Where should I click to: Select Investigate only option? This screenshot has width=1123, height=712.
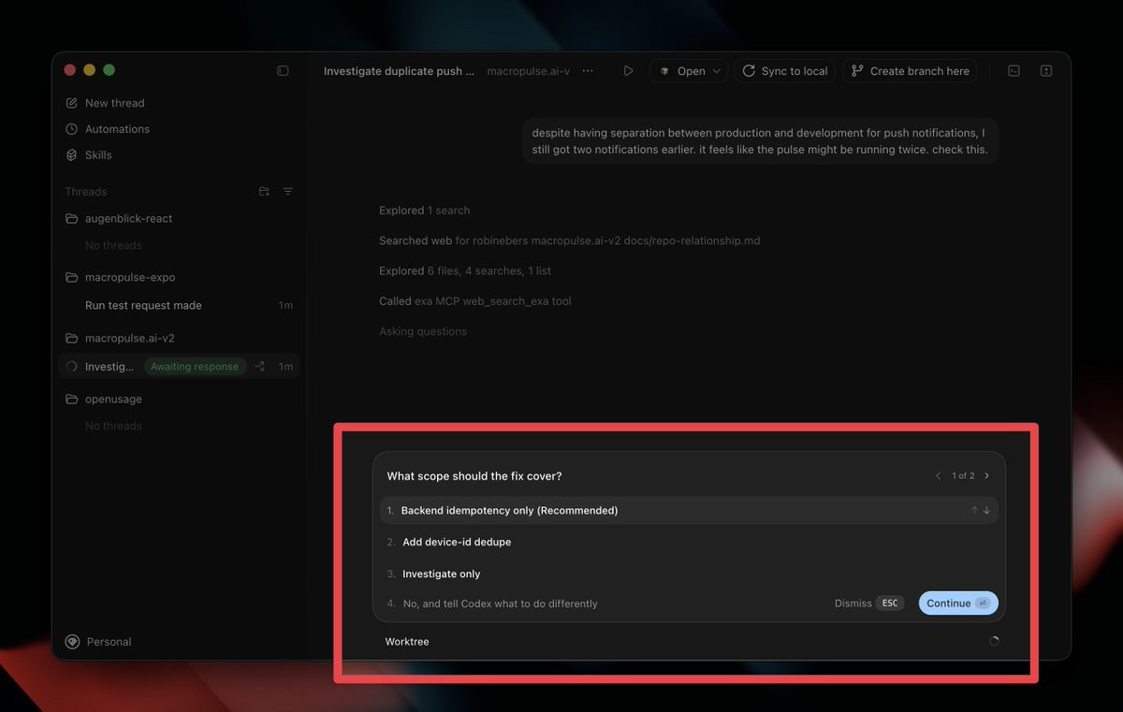pos(689,574)
